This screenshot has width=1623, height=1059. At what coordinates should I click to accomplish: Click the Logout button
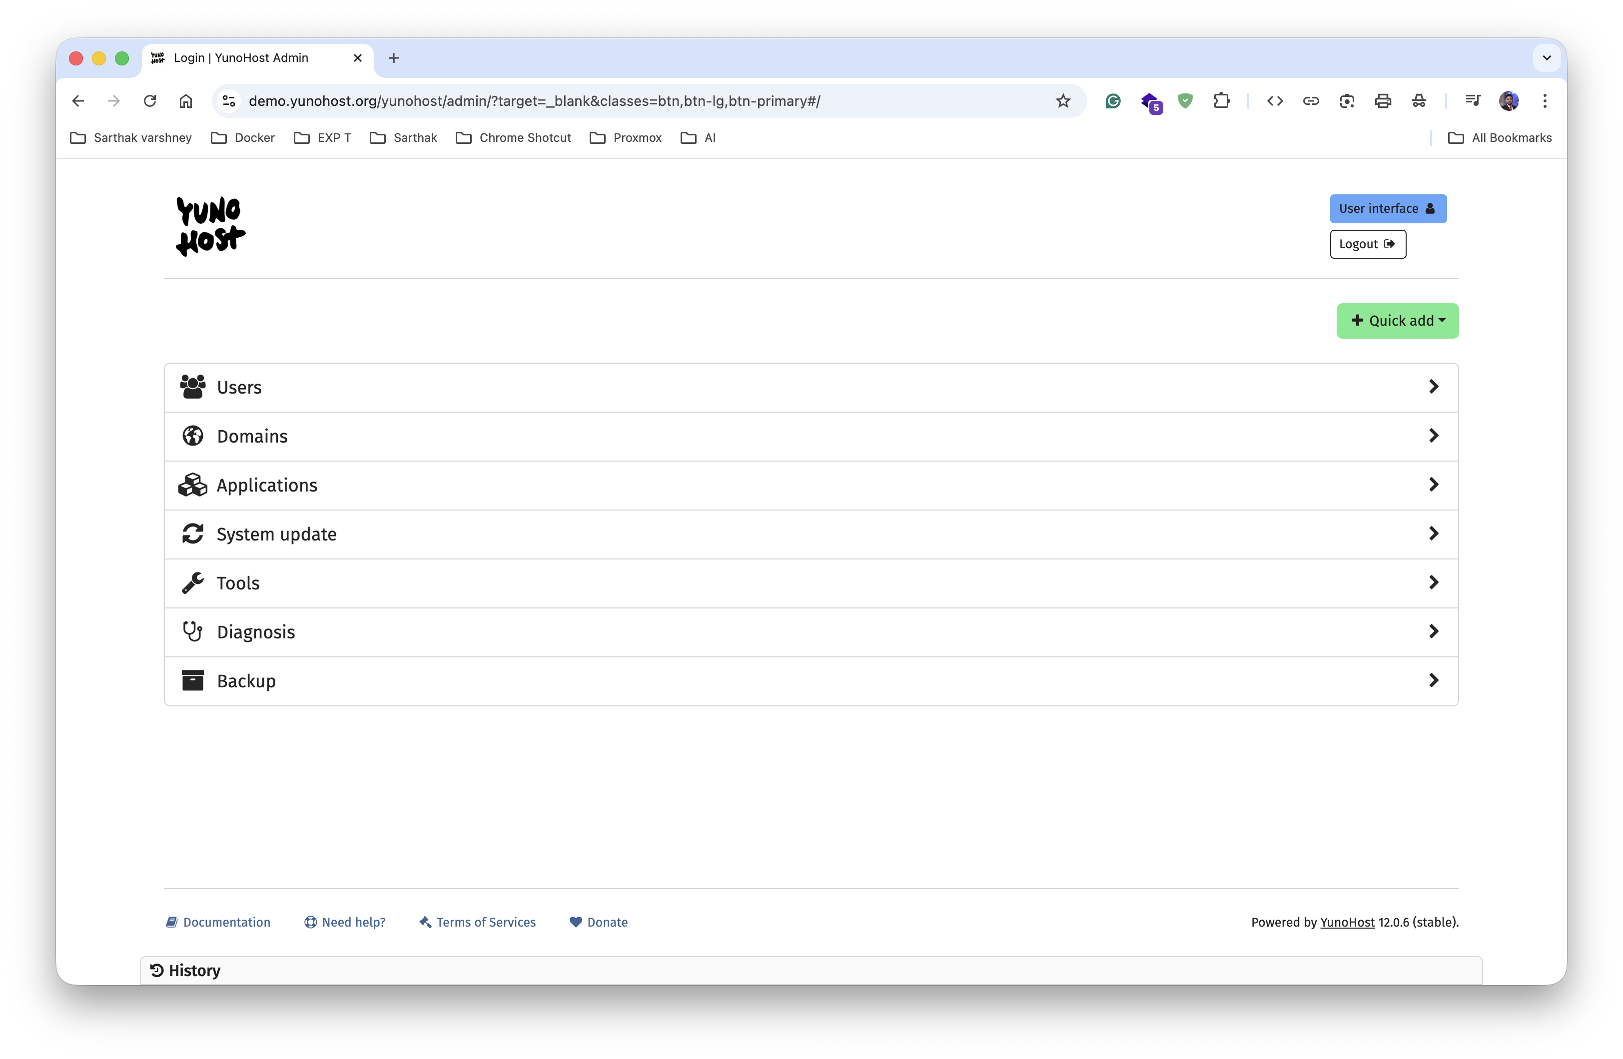[x=1367, y=244]
